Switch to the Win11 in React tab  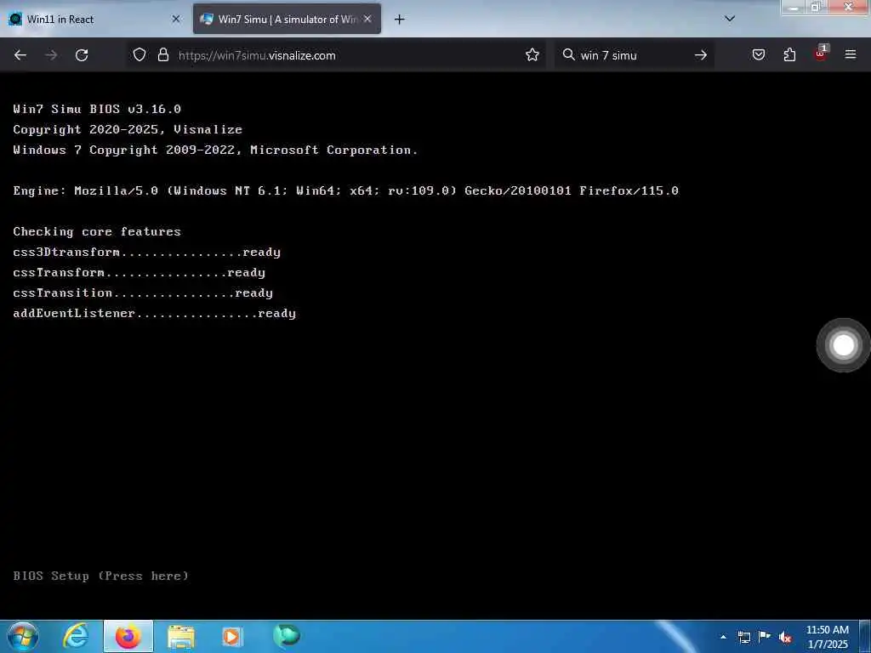[94, 20]
